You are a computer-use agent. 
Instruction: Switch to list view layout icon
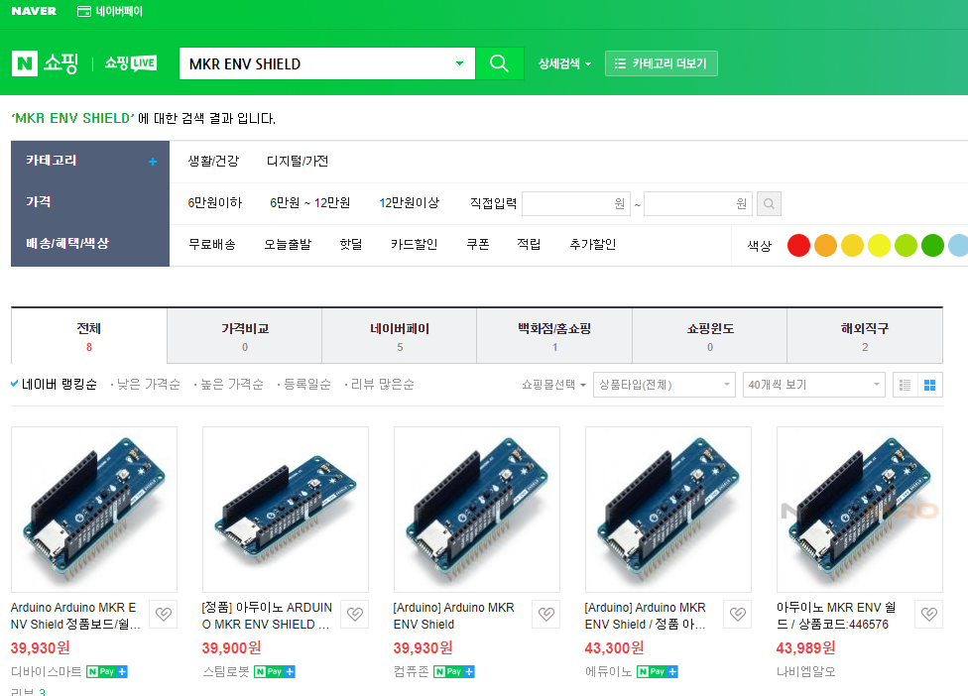click(906, 385)
